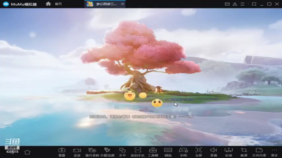The image size is (282, 158).
Task: Open the mail messages icon in title bar
Action: pos(227,4)
